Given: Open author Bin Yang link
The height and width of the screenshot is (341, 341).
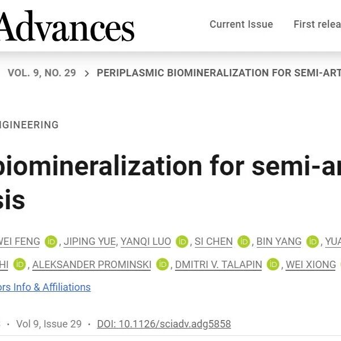Looking at the screenshot, I should 279,241.
